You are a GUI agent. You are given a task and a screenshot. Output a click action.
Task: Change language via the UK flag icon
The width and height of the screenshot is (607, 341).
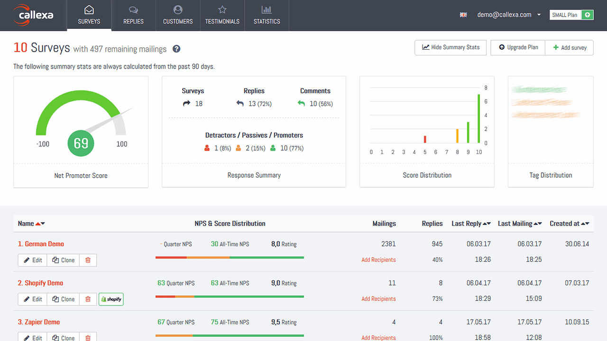click(x=463, y=15)
